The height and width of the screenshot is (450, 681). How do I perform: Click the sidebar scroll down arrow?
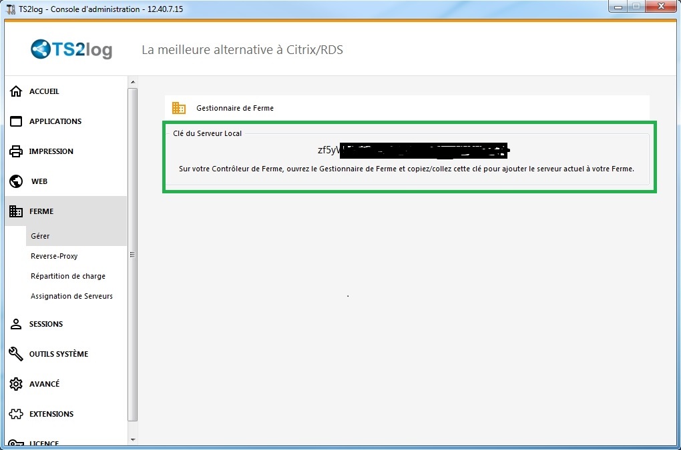tap(133, 439)
